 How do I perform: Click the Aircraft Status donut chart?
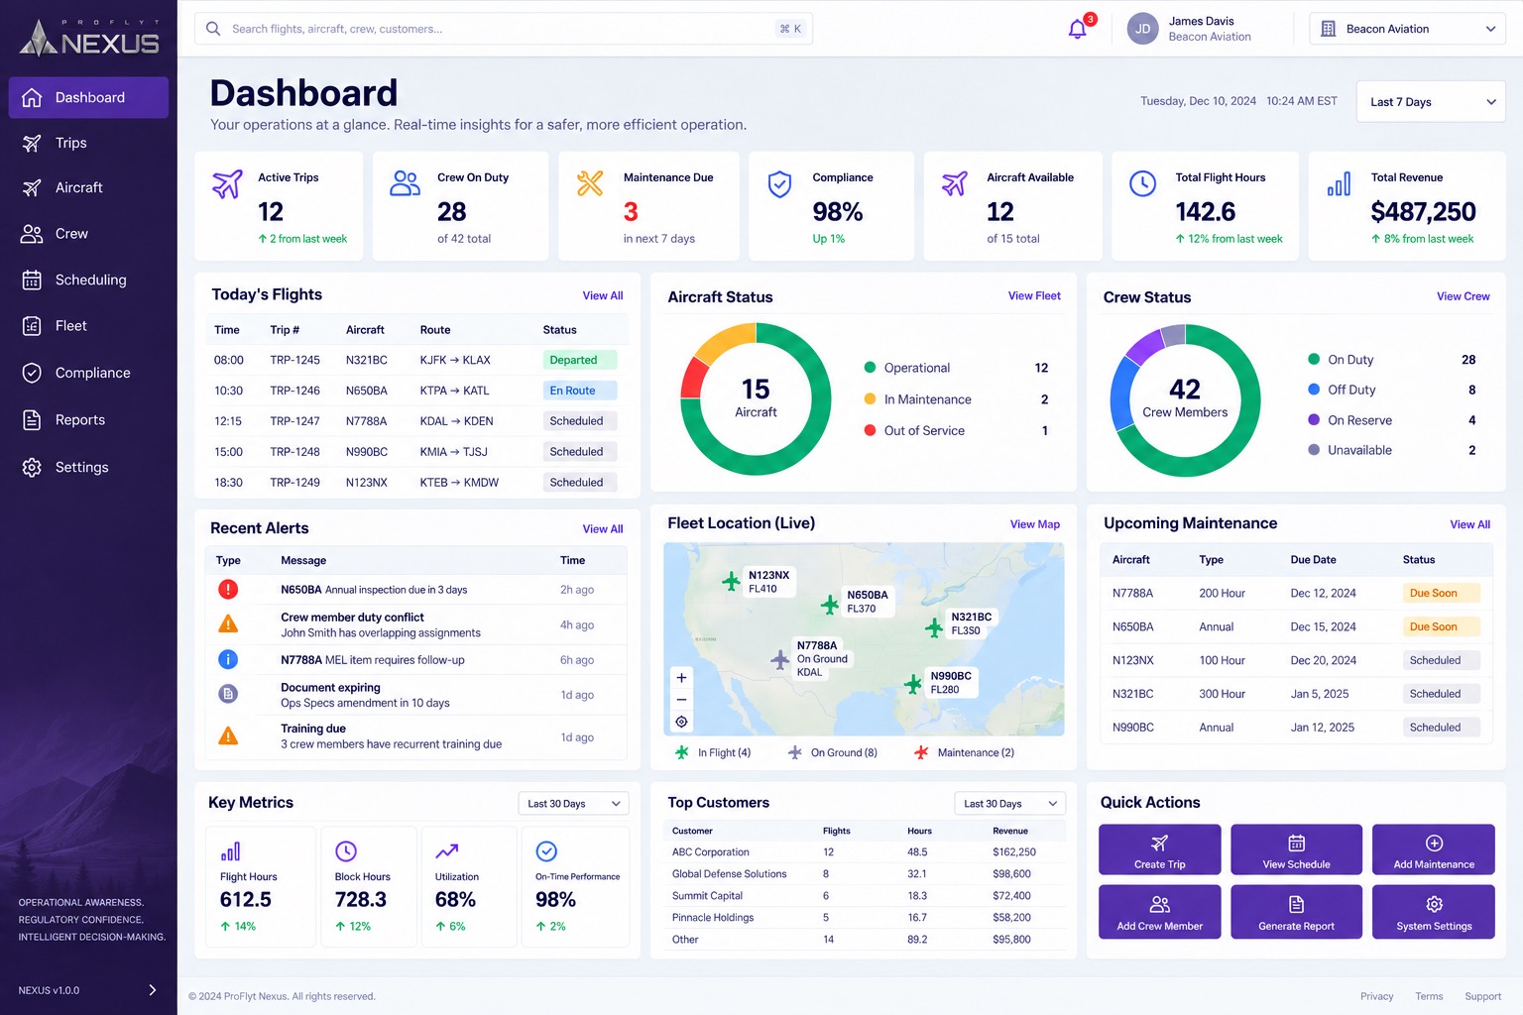756,399
